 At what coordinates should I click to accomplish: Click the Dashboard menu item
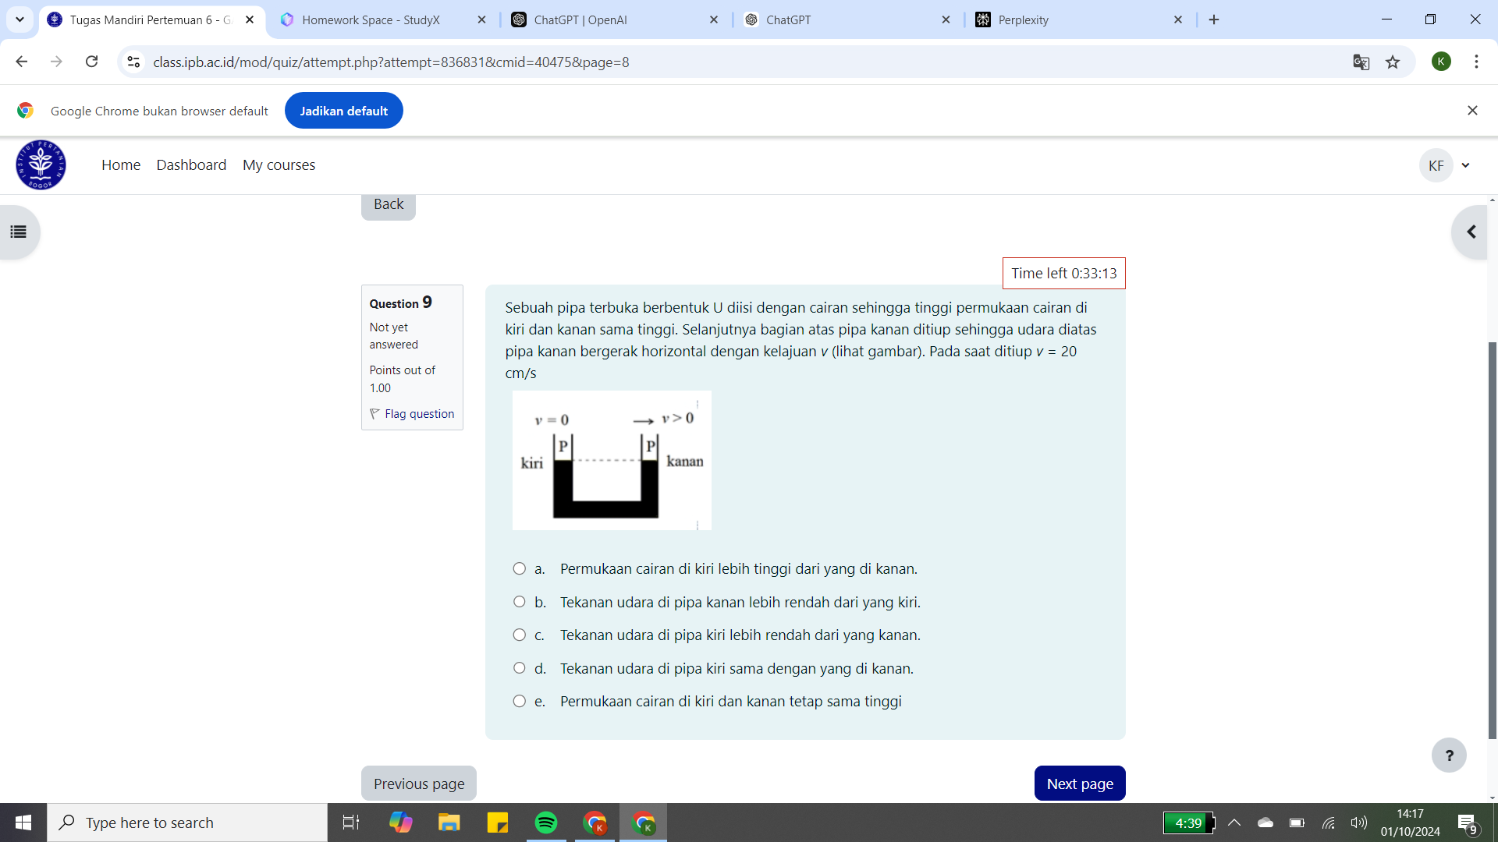[x=193, y=165]
